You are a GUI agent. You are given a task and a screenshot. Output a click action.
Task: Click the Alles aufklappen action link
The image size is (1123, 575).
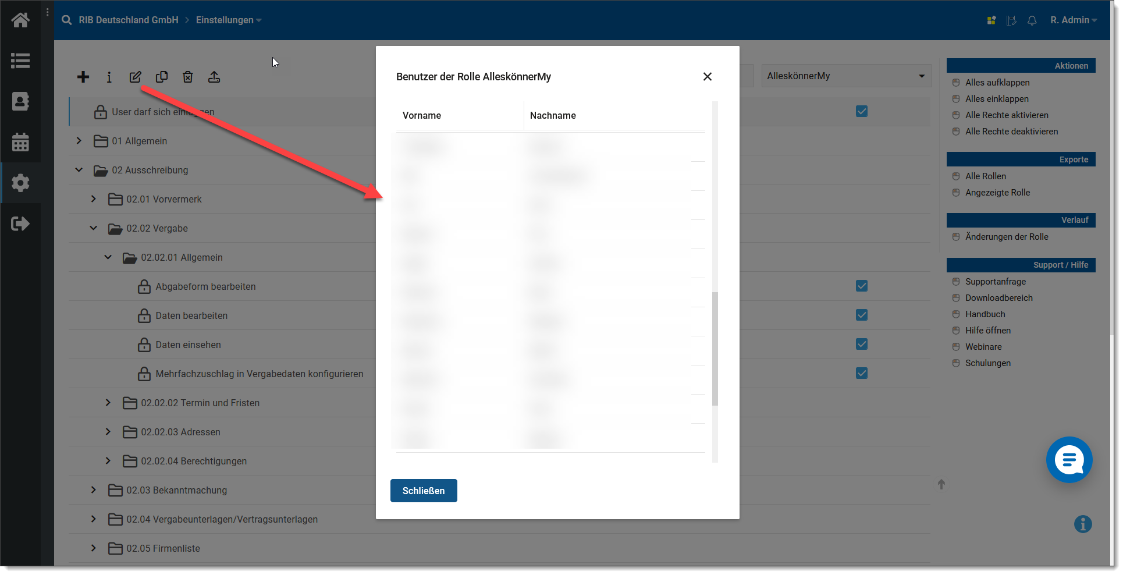tap(997, 83)
